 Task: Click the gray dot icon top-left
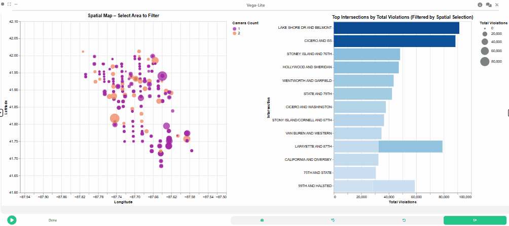pyautogui.click(x=3, y=4)
